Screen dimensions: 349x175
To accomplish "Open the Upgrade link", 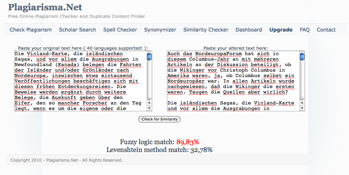I will coord(281,30).
